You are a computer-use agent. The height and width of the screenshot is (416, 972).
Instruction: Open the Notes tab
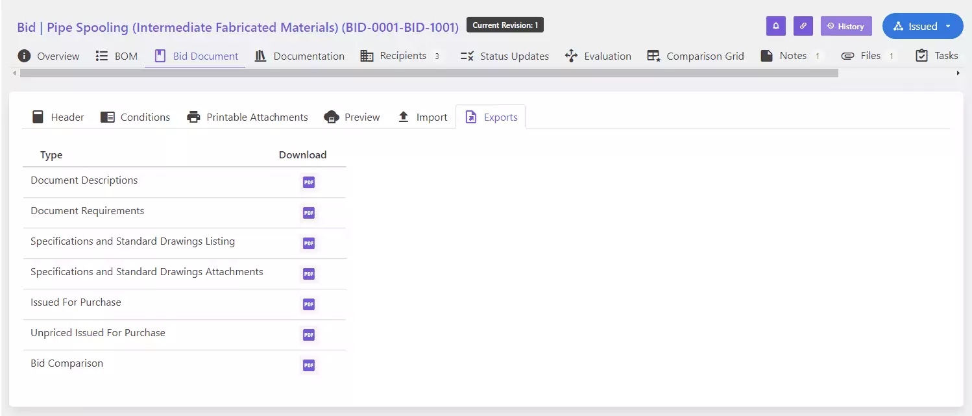click(x=790, y=56)
